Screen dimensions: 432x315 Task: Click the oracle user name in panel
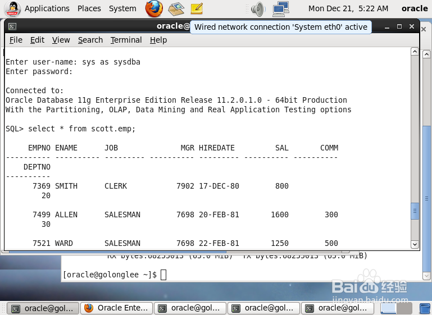[415, 8]
